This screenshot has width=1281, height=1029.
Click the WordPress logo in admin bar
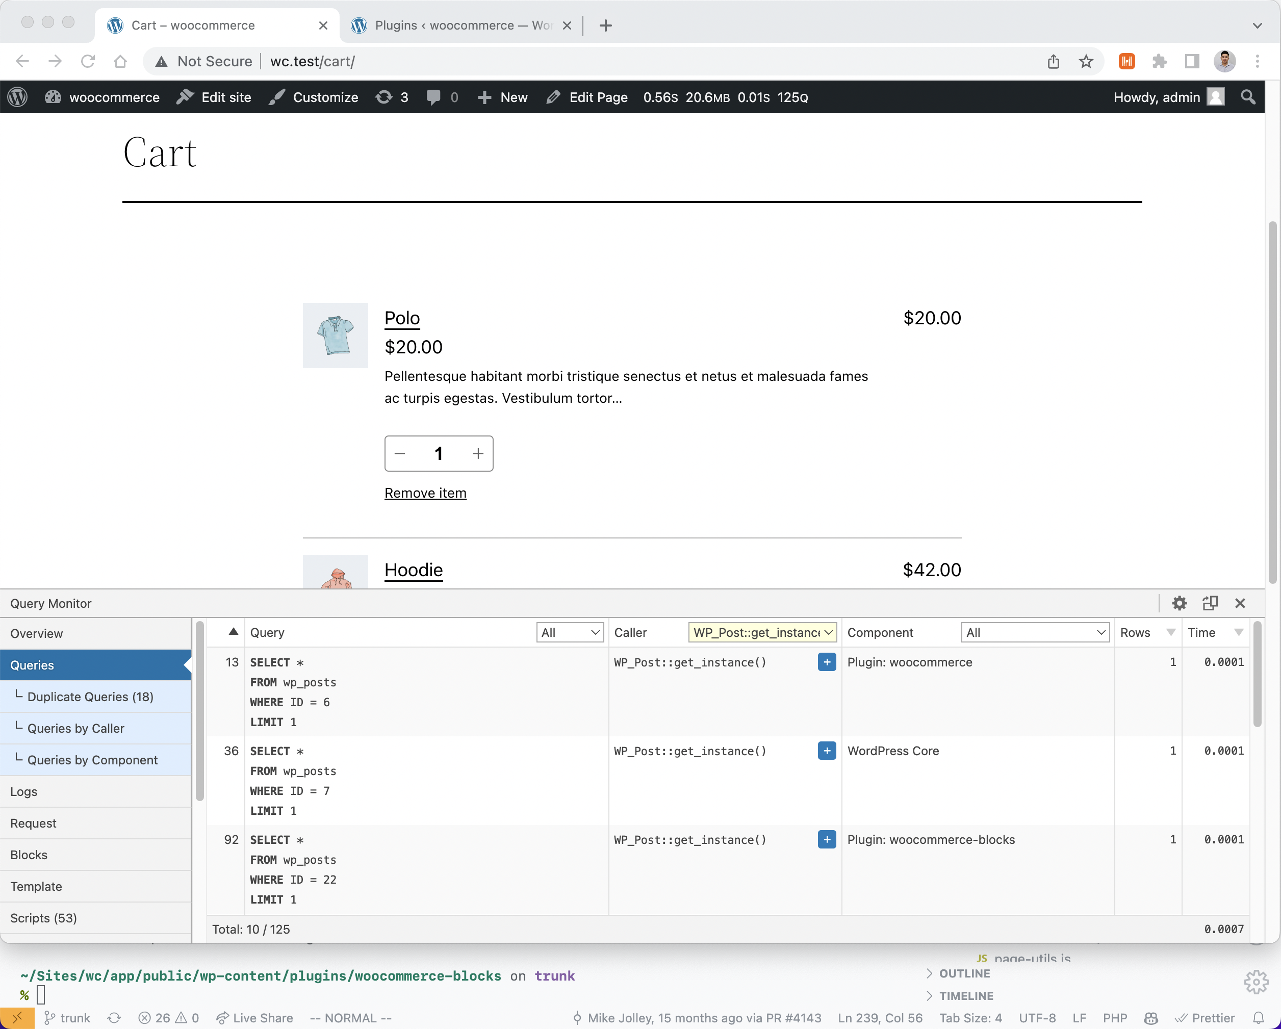click(17, 97)
